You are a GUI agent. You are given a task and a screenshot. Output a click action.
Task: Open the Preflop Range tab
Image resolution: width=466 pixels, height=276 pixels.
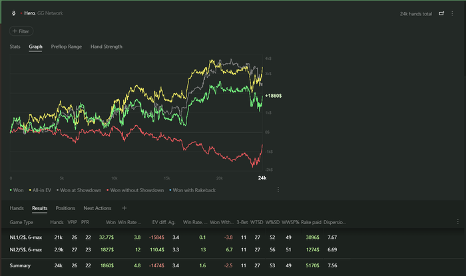(x=67, y=47)
